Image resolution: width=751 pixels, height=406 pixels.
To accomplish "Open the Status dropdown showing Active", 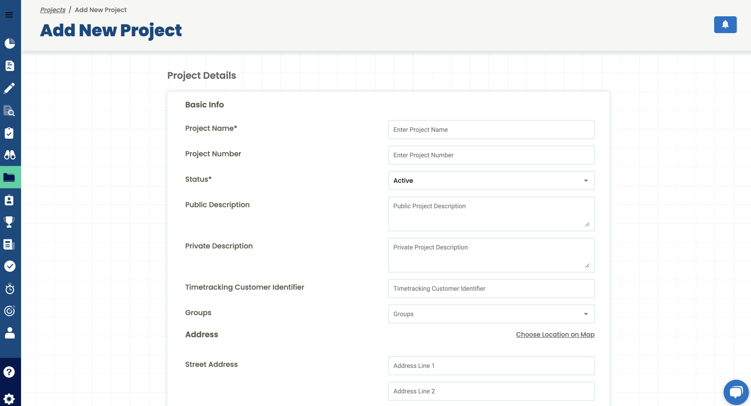I will (491, 180).
